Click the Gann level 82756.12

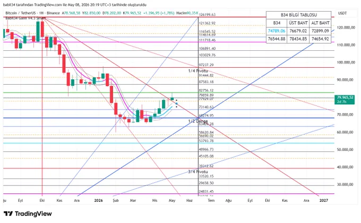click(x=207, y=90)
